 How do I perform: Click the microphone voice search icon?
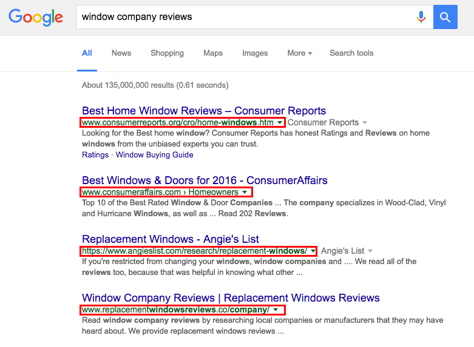tap(421, 17)
